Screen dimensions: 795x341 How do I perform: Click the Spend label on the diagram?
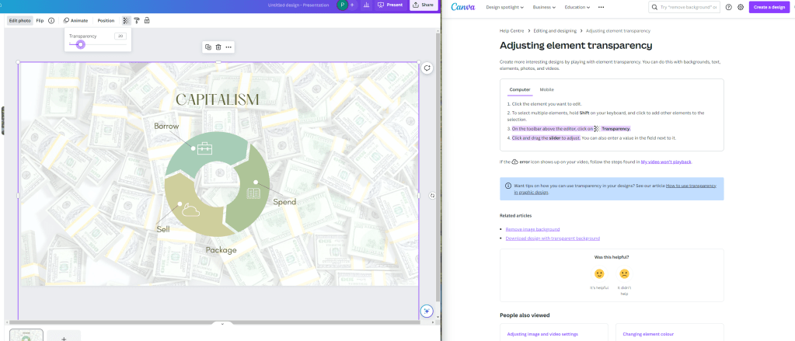[284, 202]
